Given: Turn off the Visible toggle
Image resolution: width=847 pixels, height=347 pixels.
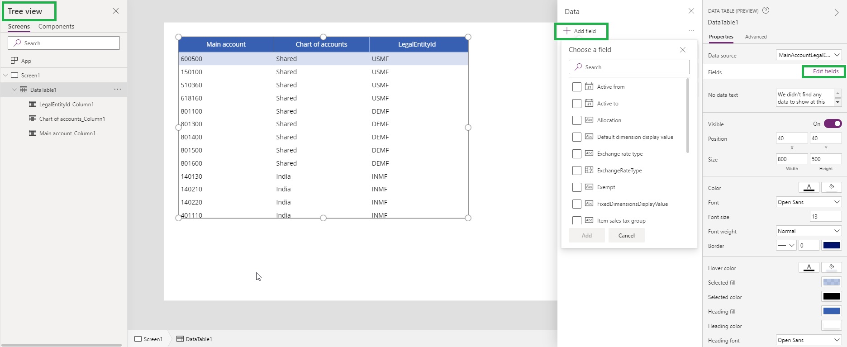Looking at the screenshot, I should pos(833,124).
